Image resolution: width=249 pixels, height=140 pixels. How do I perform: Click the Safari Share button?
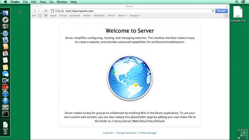46,11
